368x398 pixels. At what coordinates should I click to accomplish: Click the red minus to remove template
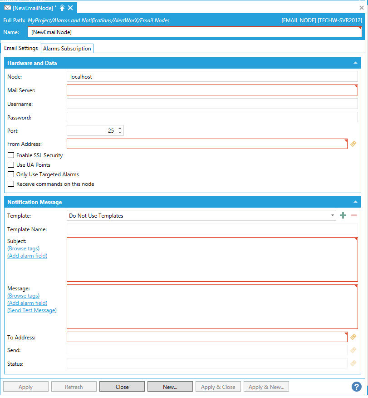pyautogui.click(x=354, y=215)
